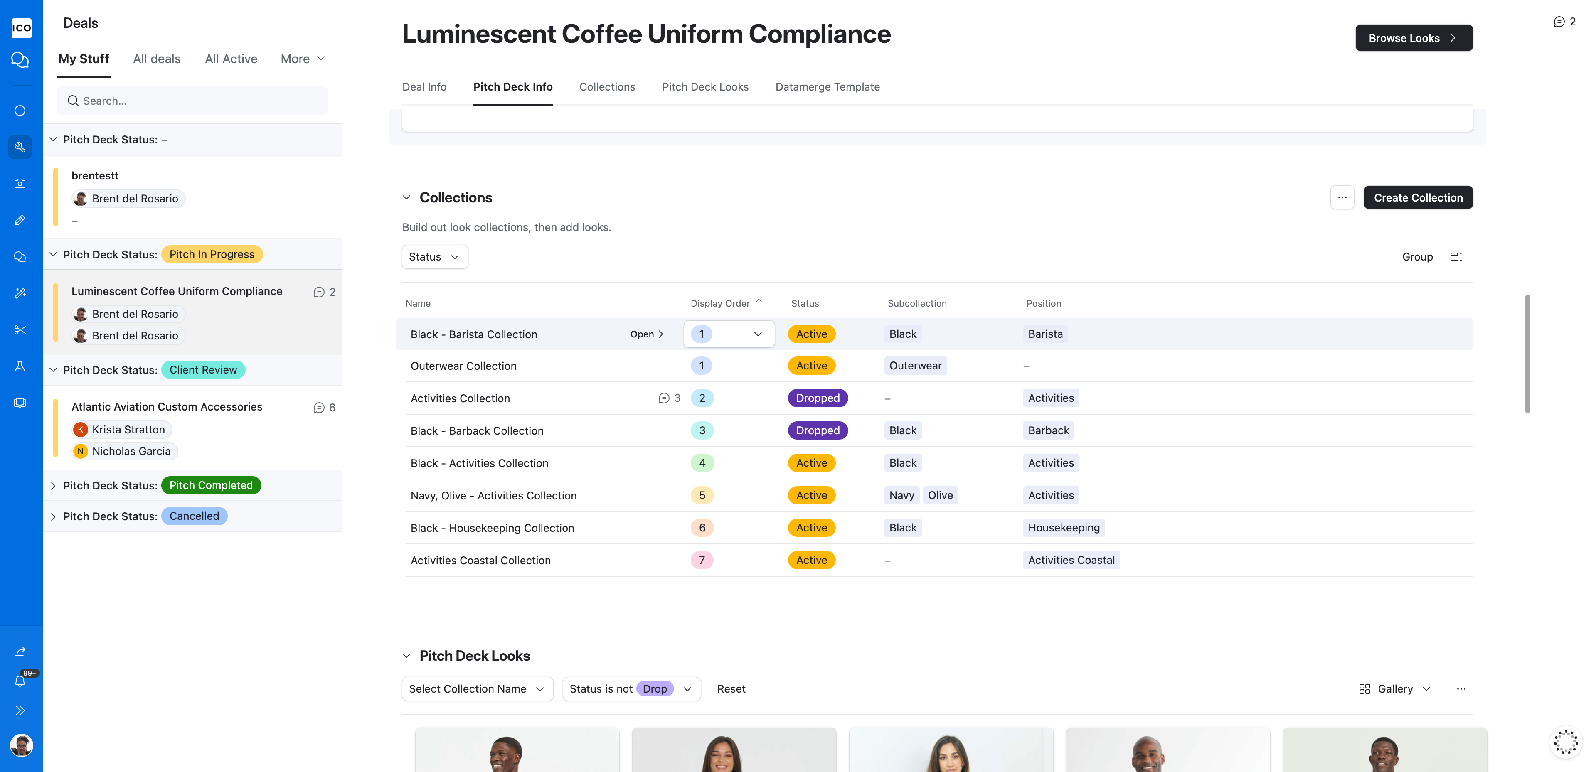Open the camera icon in sidebar
The height and width of the screenshot is (772, 1596).
(x=20, y=183)
